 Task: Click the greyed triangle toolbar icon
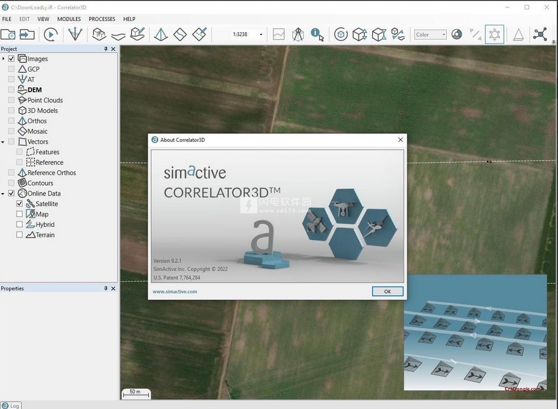pos(518,35)
